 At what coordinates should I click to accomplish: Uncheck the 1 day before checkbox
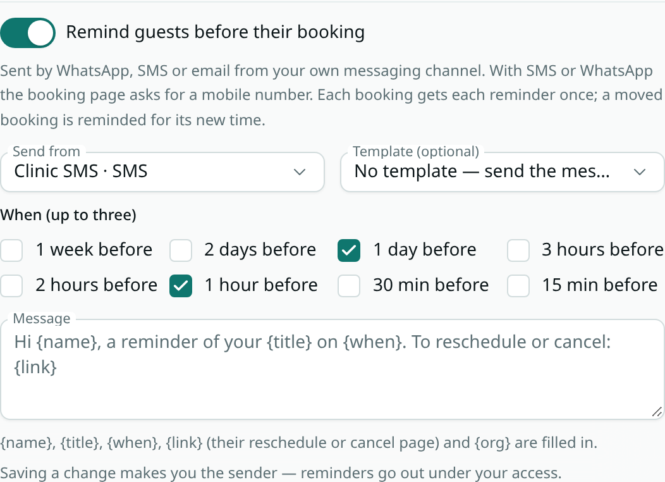(349, 250)
